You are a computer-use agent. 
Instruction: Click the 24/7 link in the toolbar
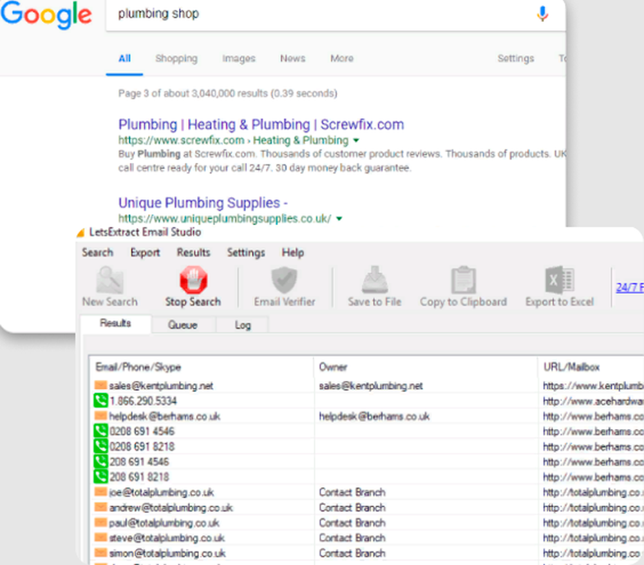pos(630,287)
